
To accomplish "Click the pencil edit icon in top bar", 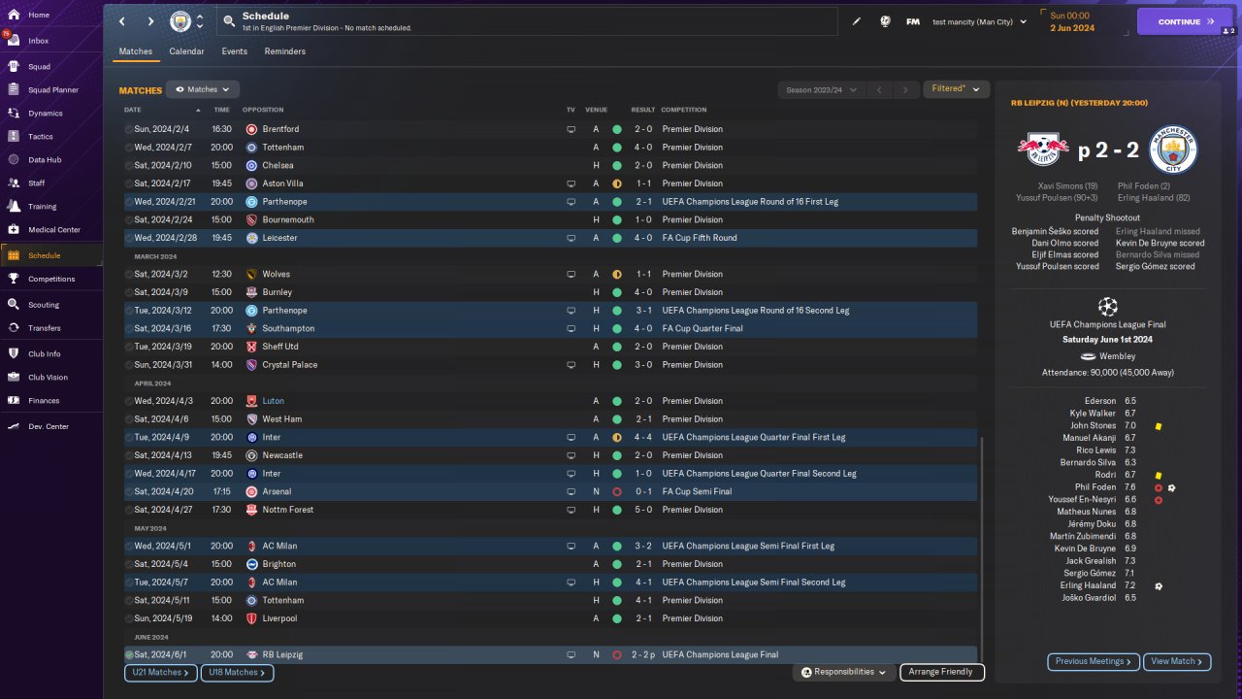I will (857, 21).
